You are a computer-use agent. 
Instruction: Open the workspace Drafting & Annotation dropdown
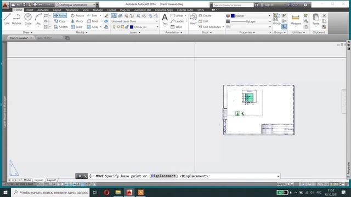click(75, 5)
